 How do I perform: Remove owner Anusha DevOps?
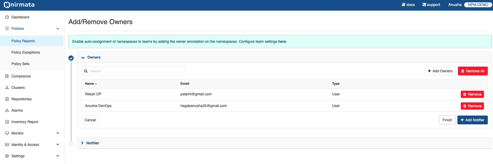point(472,106)
